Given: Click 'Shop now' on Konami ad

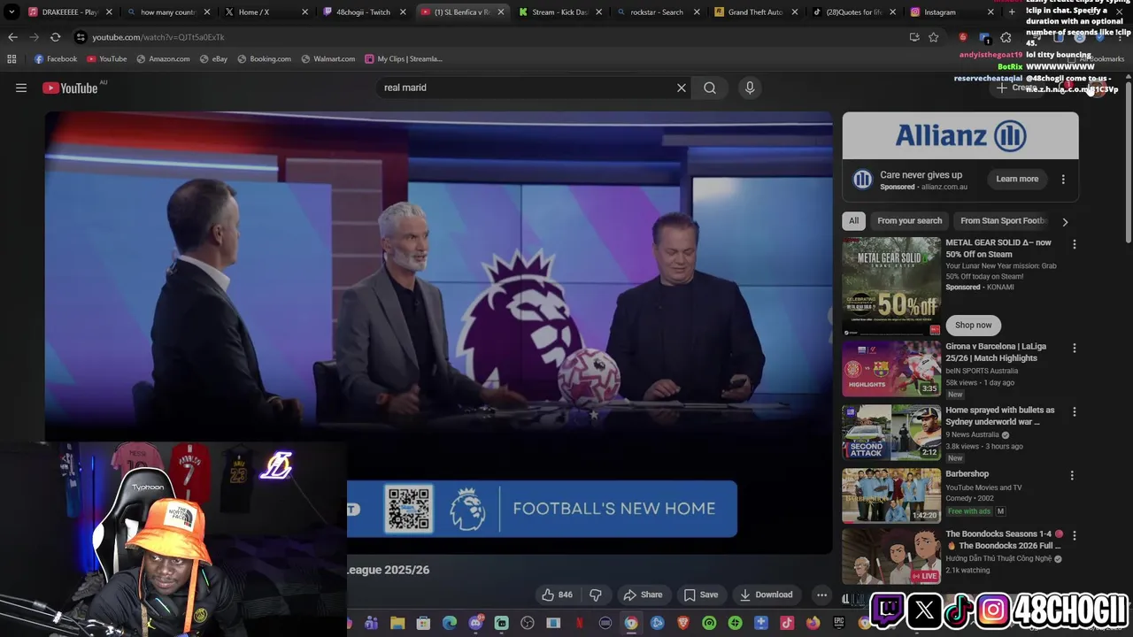Looking at the screenshot, I should click(x=973, y=325).
